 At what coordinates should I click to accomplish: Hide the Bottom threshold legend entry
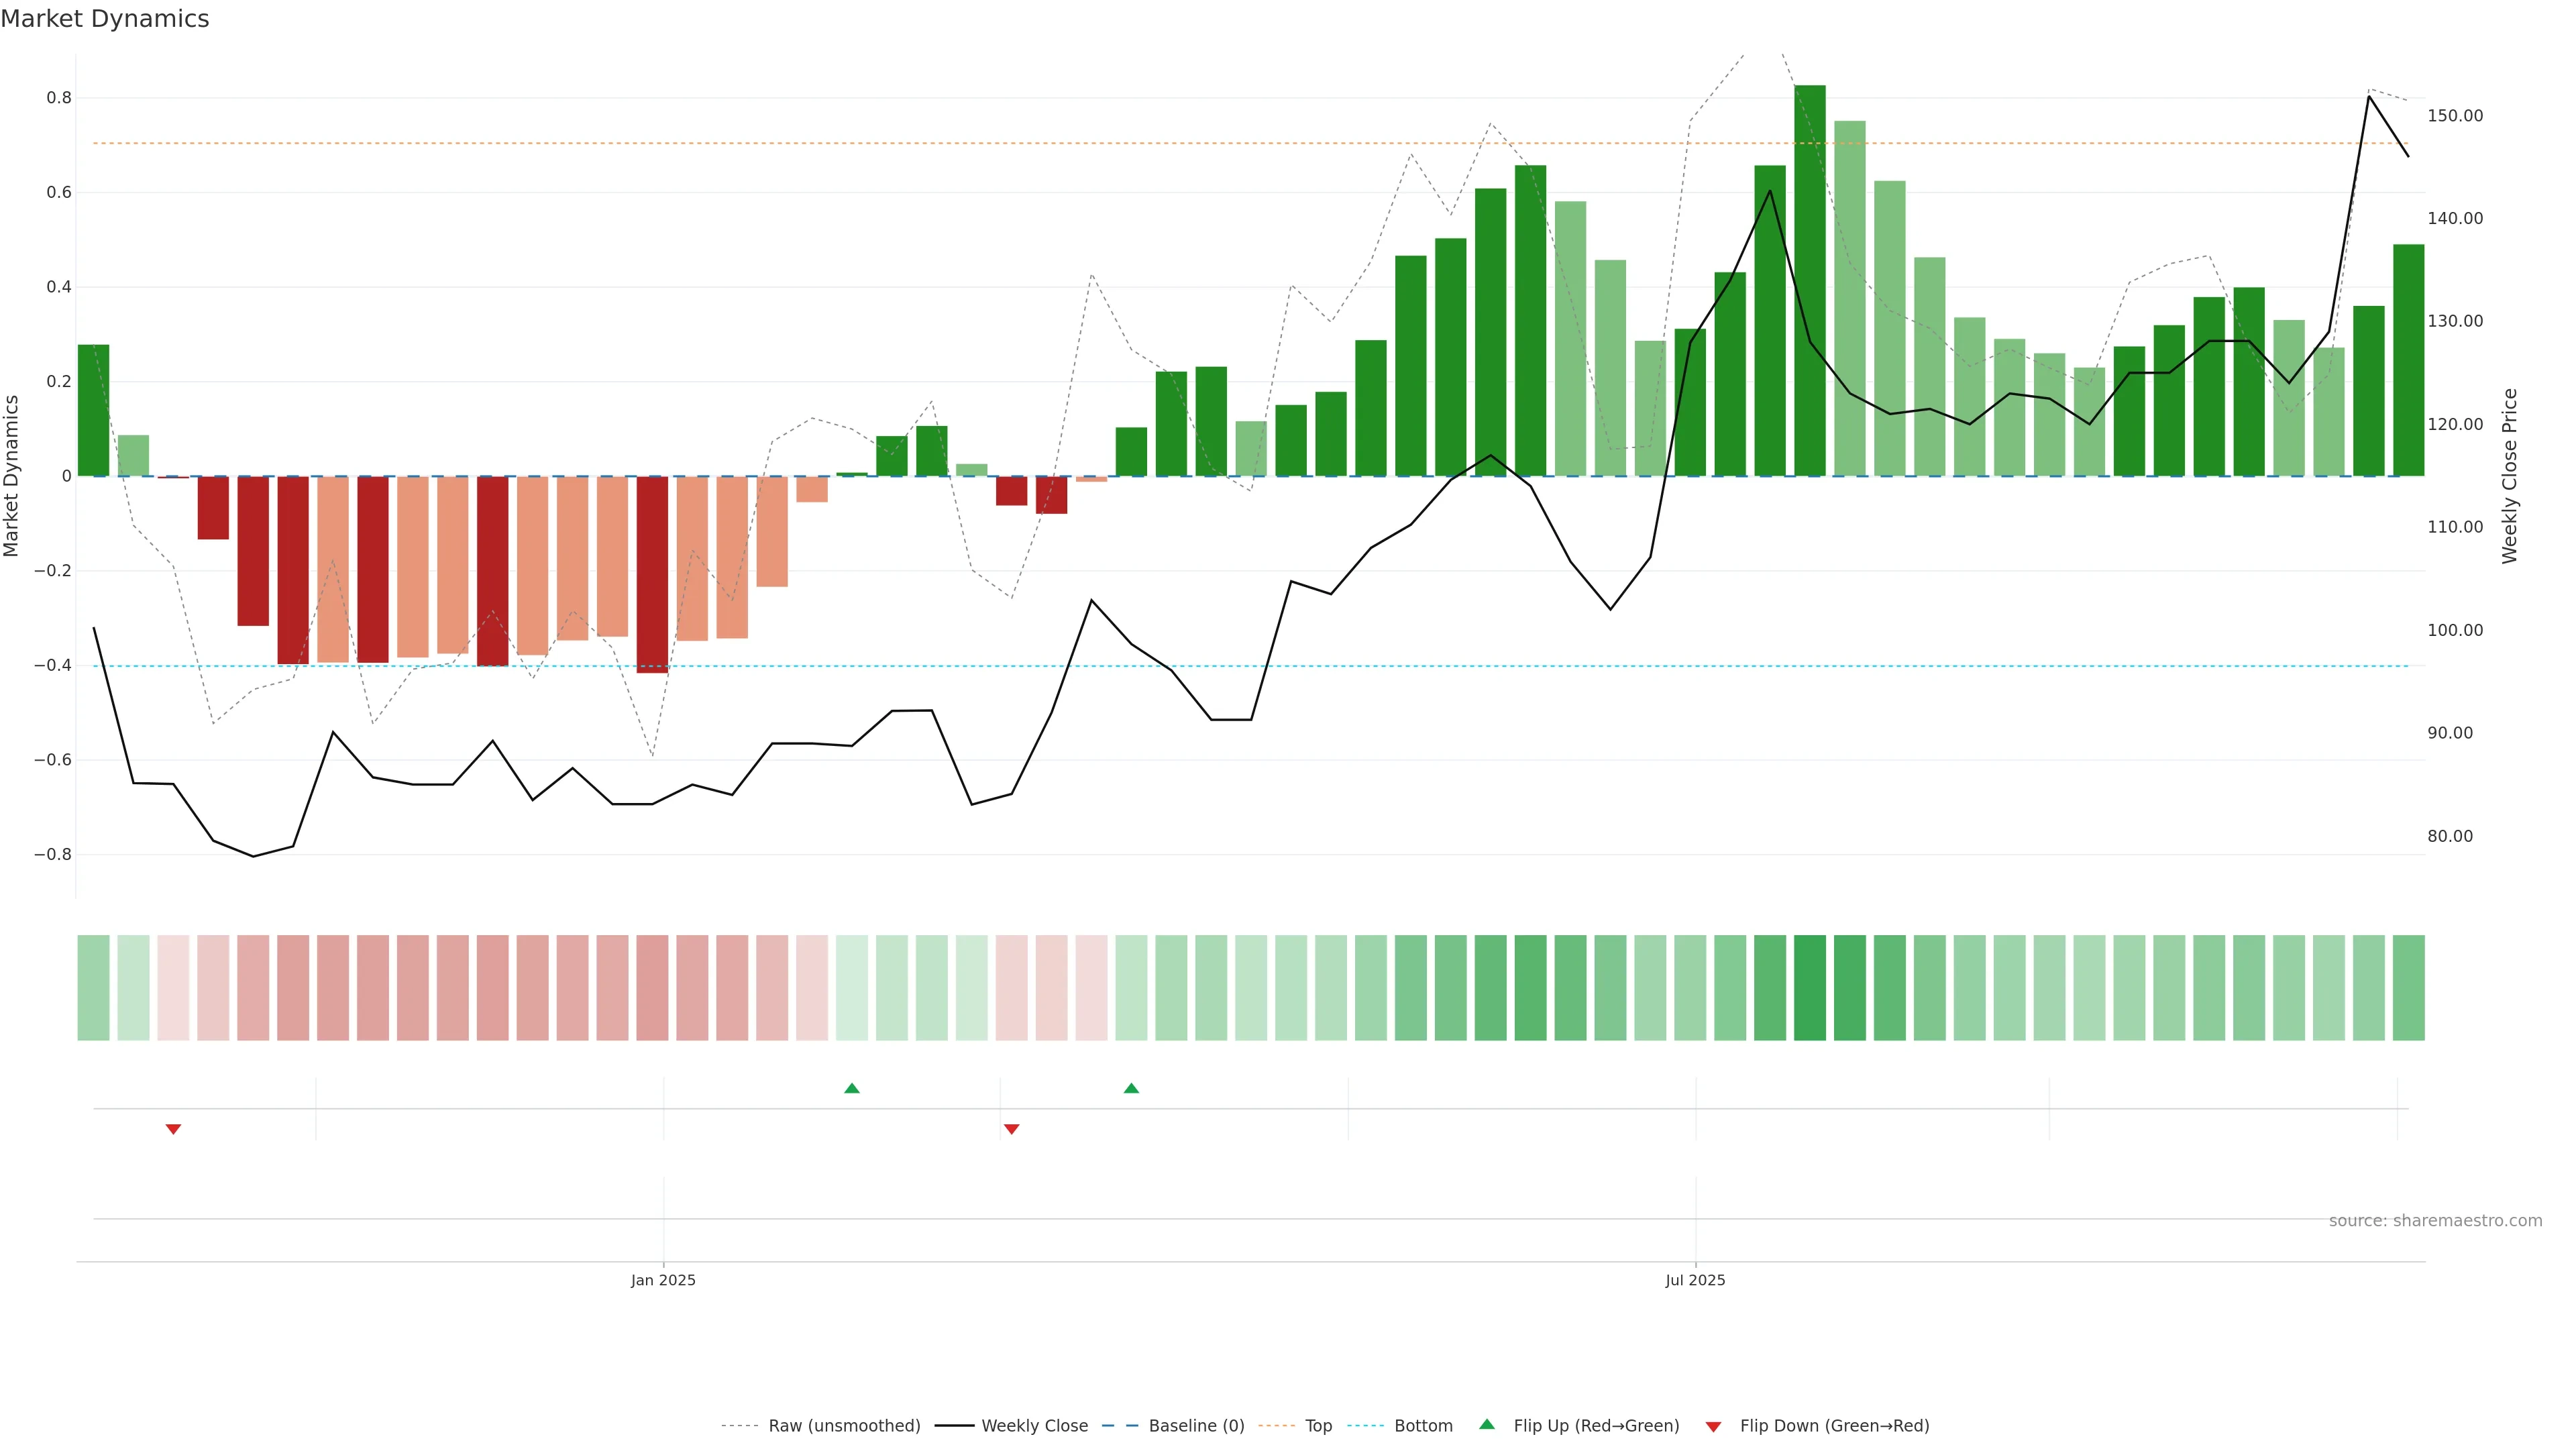1423,1426
